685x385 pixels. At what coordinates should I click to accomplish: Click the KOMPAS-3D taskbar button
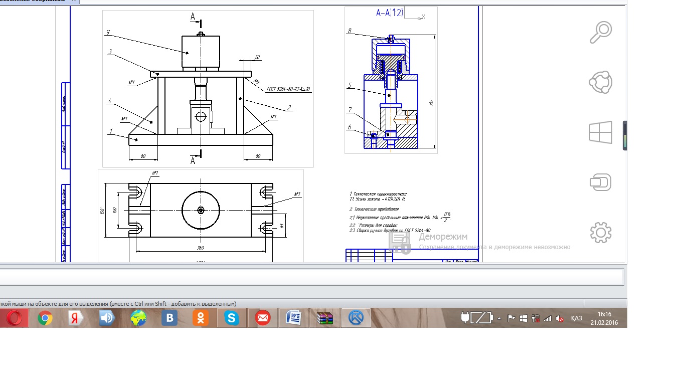356,318
